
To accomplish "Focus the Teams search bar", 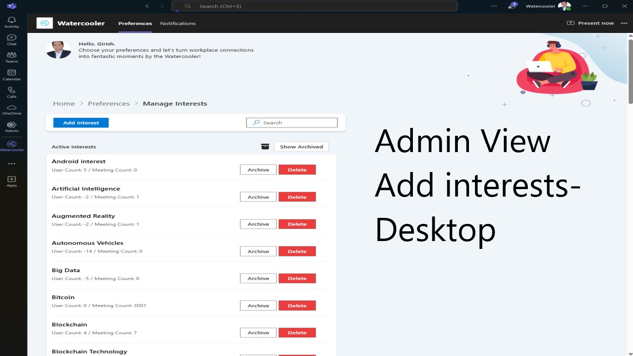I will coord(315,6).
